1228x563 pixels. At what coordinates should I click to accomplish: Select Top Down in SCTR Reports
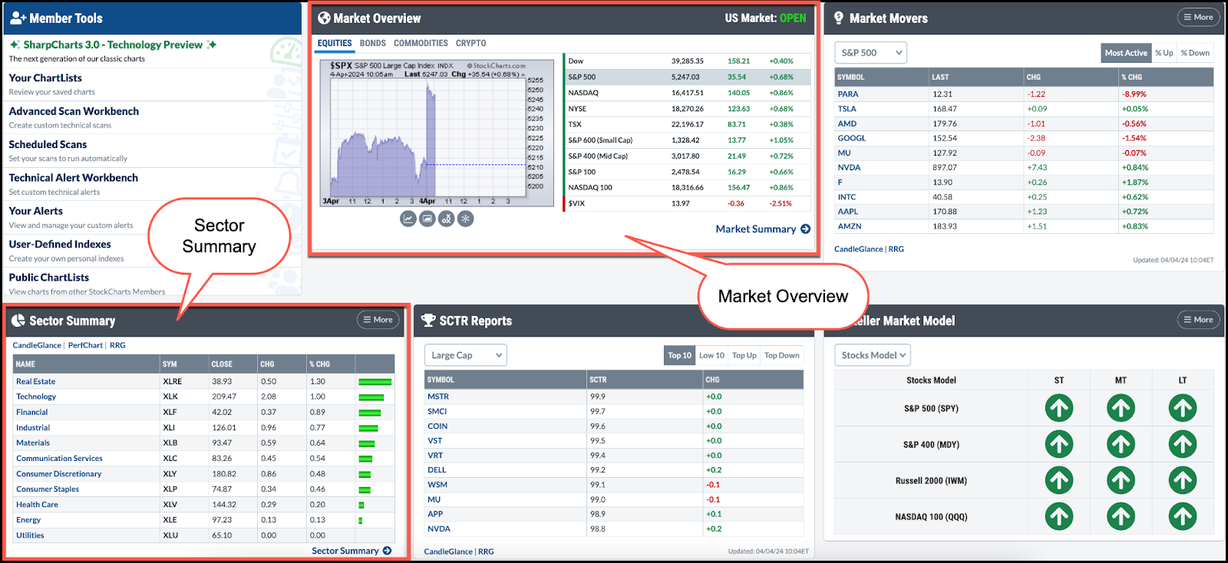point(781,355)
